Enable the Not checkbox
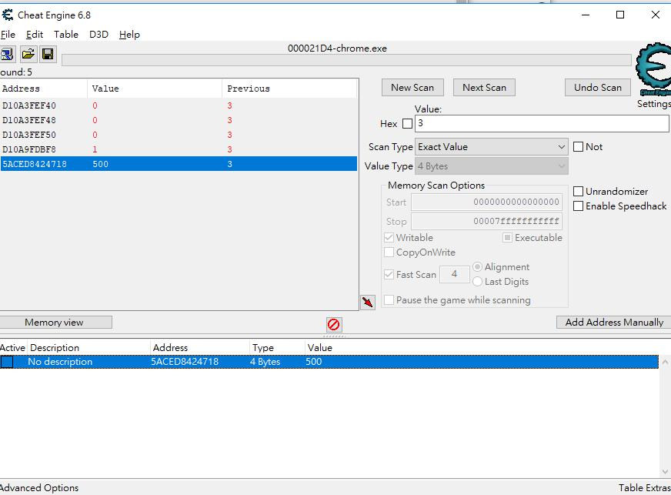The image size is (671, 495). 578,147
